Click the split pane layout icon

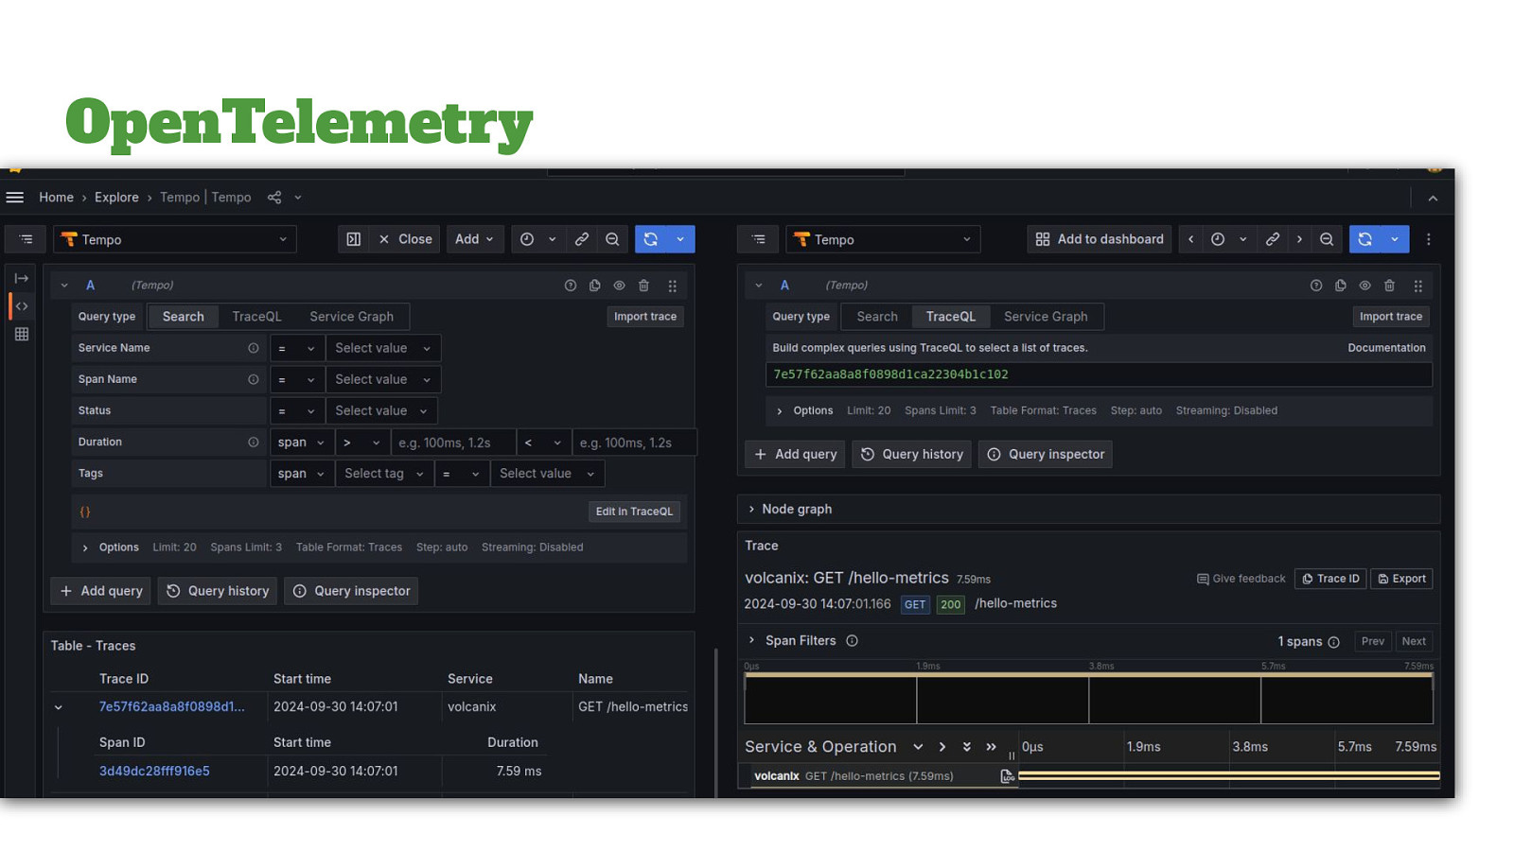click(354, 239)
